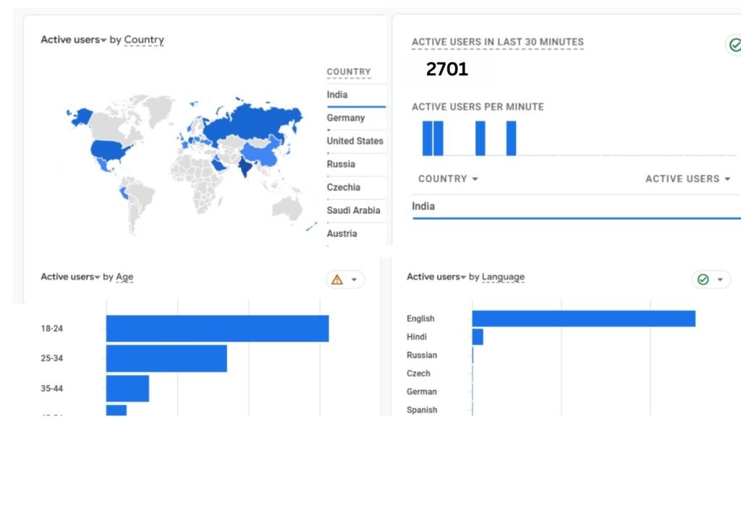The image size is (741, 523).
Task: Click the green check status icon on realtime card
Action: tap(734, 46)
